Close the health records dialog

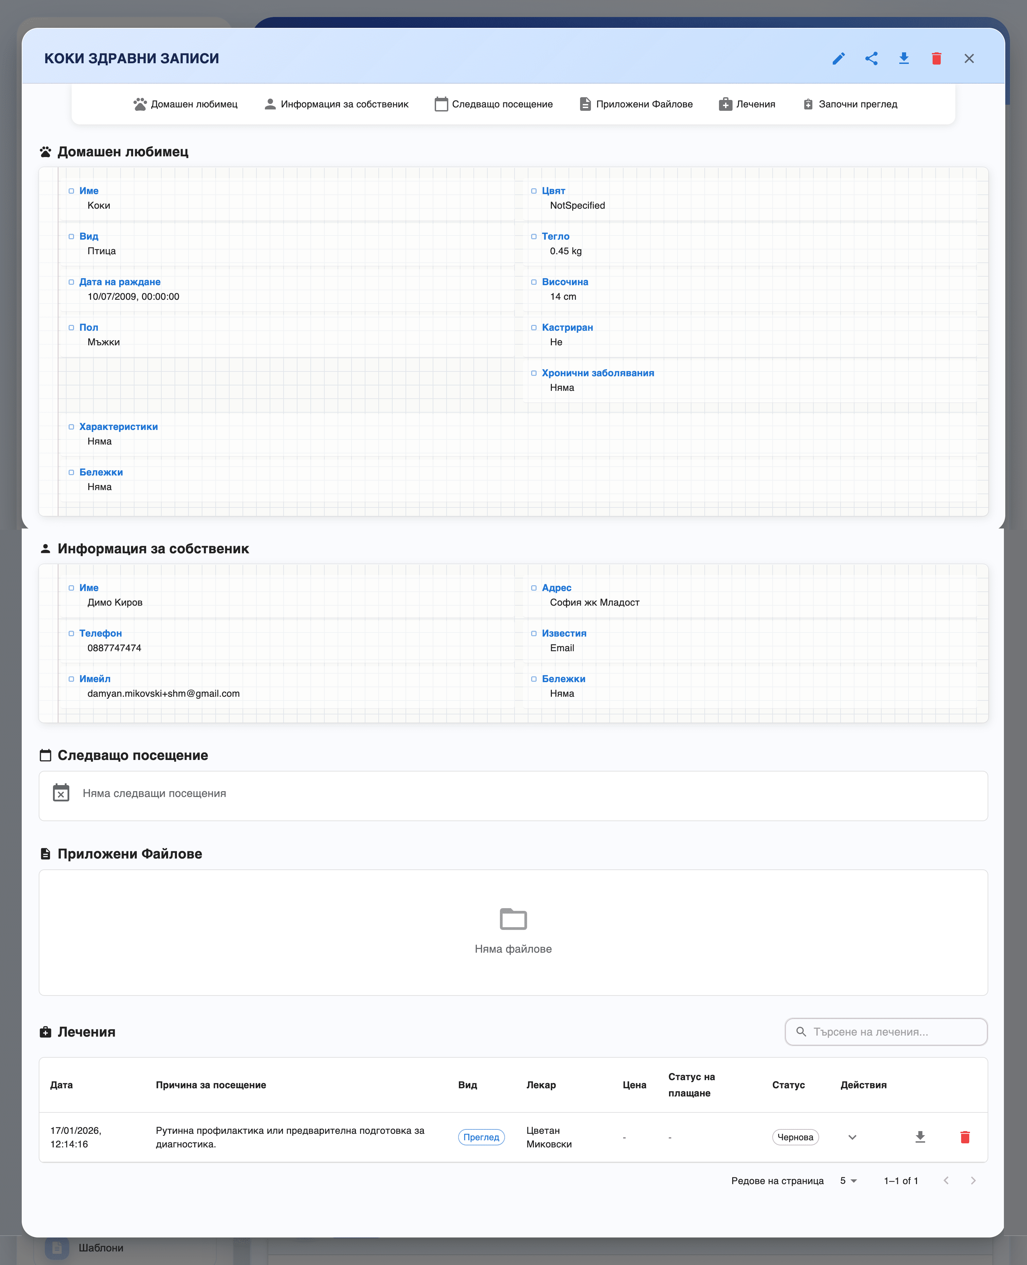(x=969, y=58)
